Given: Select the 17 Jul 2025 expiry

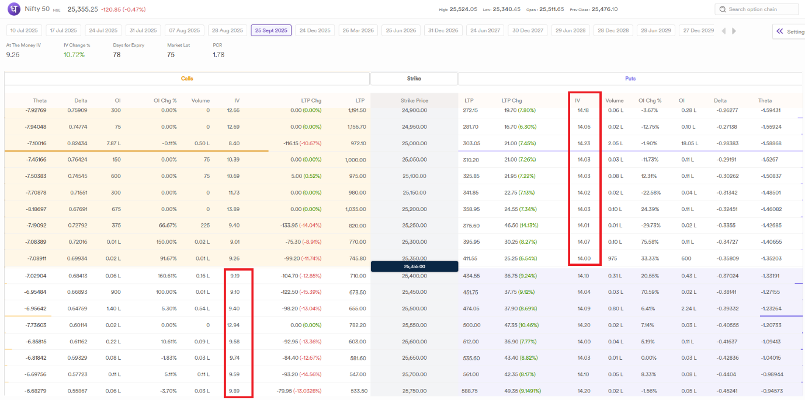Looking at the screenshot, I should pos(63,30).
